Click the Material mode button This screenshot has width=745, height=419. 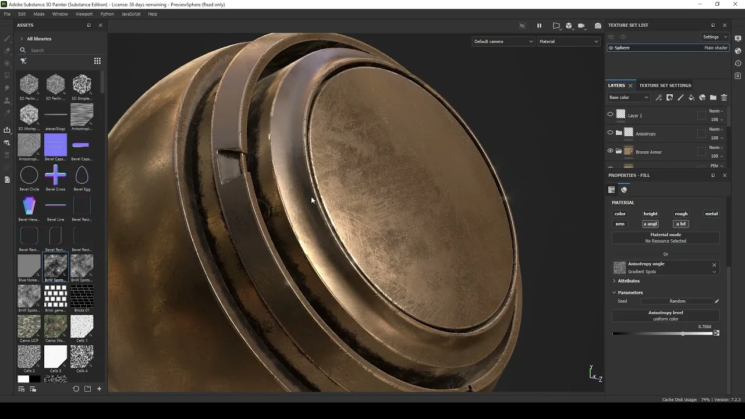[x=665, y=237]
